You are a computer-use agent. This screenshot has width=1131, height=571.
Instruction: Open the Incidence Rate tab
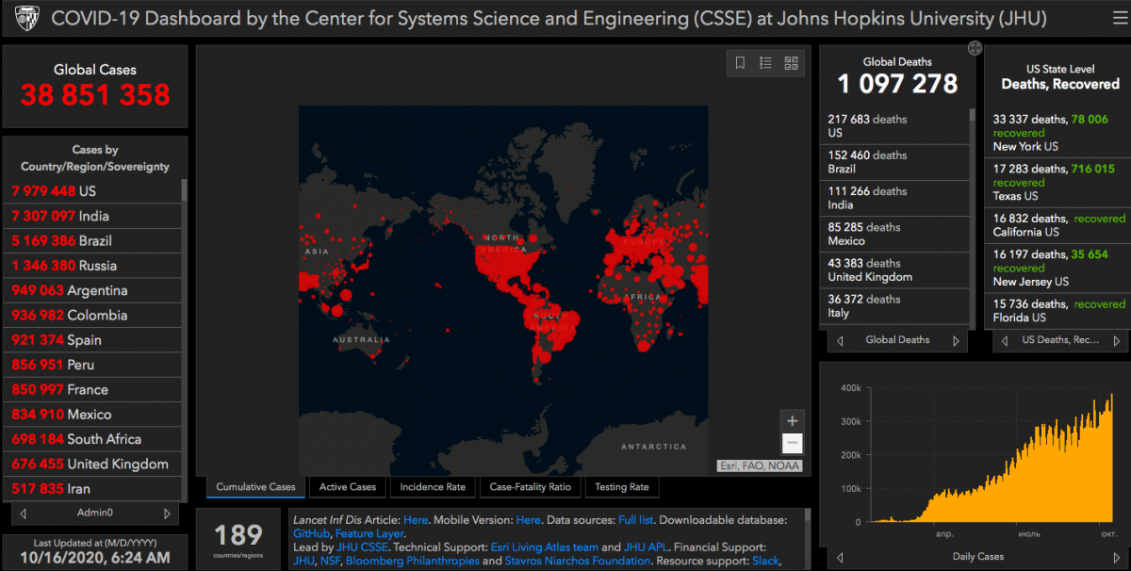point(433,487)
